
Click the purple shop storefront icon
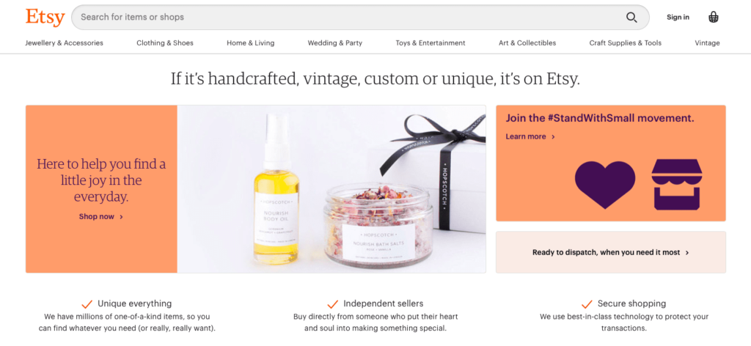[677, 185]
